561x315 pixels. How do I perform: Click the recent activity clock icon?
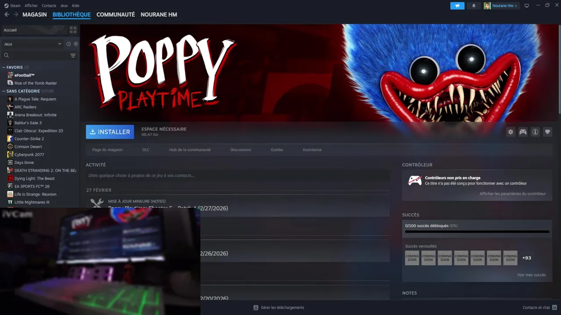pos(68,44)
